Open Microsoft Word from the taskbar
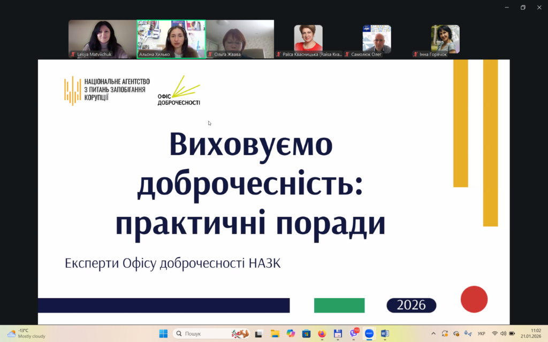The image size is (548, 342). (x=385, y=333)
